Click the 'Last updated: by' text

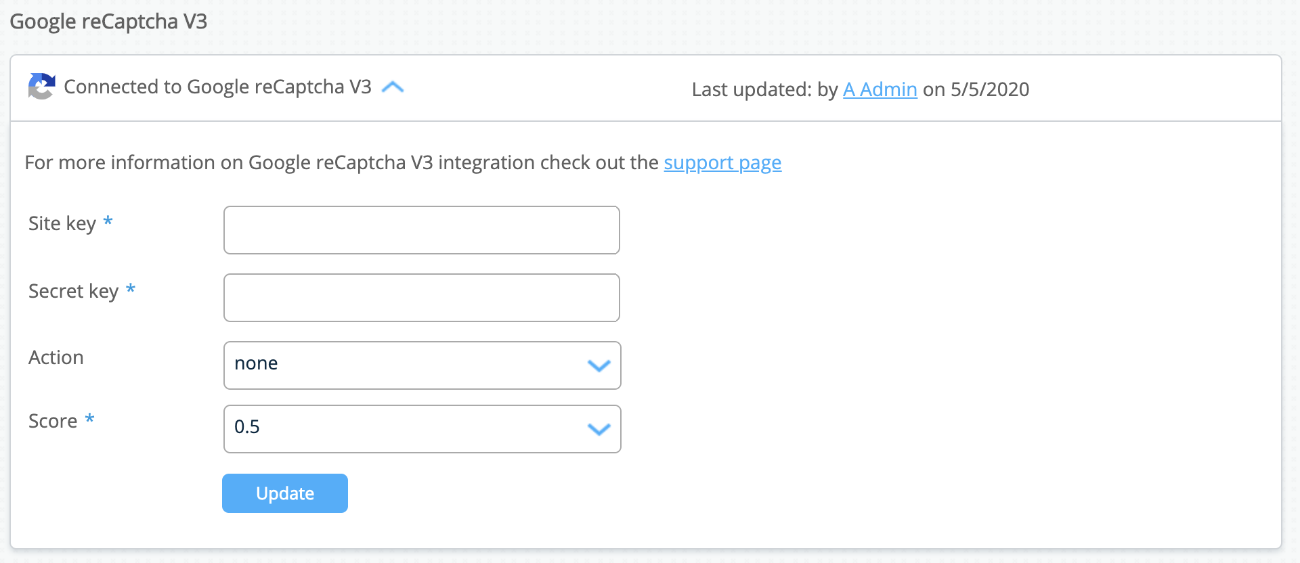[764, 89]
